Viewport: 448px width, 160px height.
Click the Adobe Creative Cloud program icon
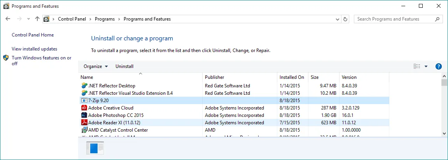coord(84,108)
